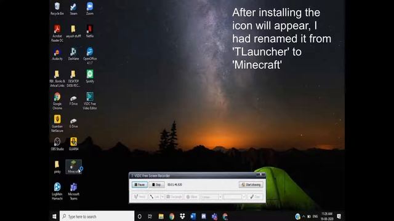
Task: Open the Zoom desktop shortcut
Action: point(90,9)
